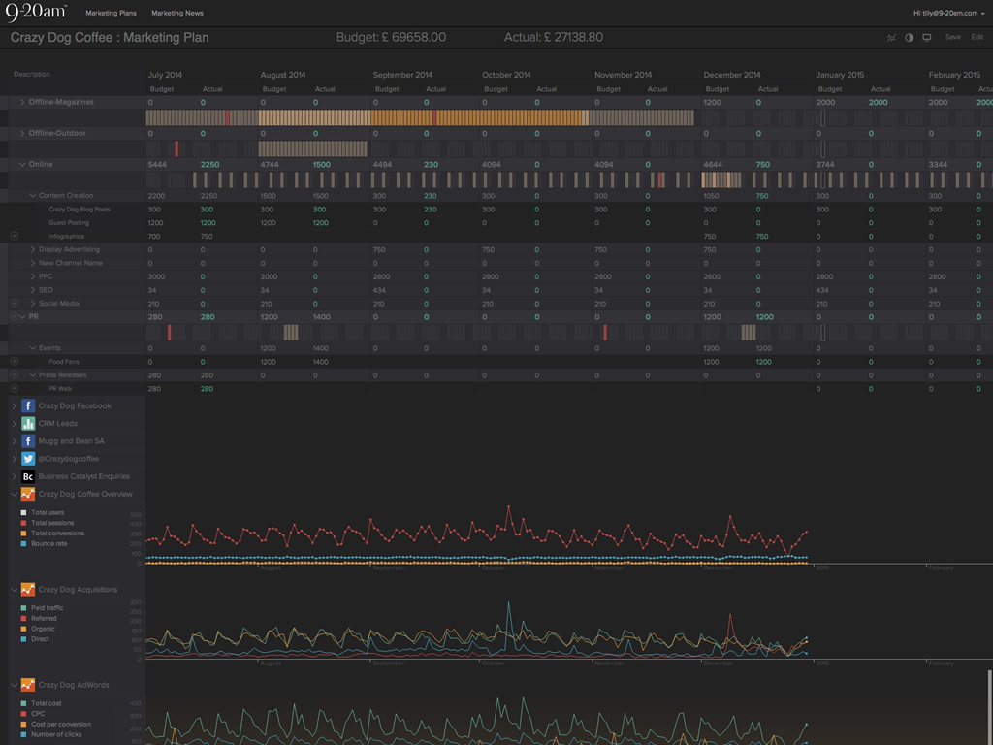This screenshot has height=745, width=993.
Task: Click the plus icon beside Infographics
Action: [x=15, y=236]
